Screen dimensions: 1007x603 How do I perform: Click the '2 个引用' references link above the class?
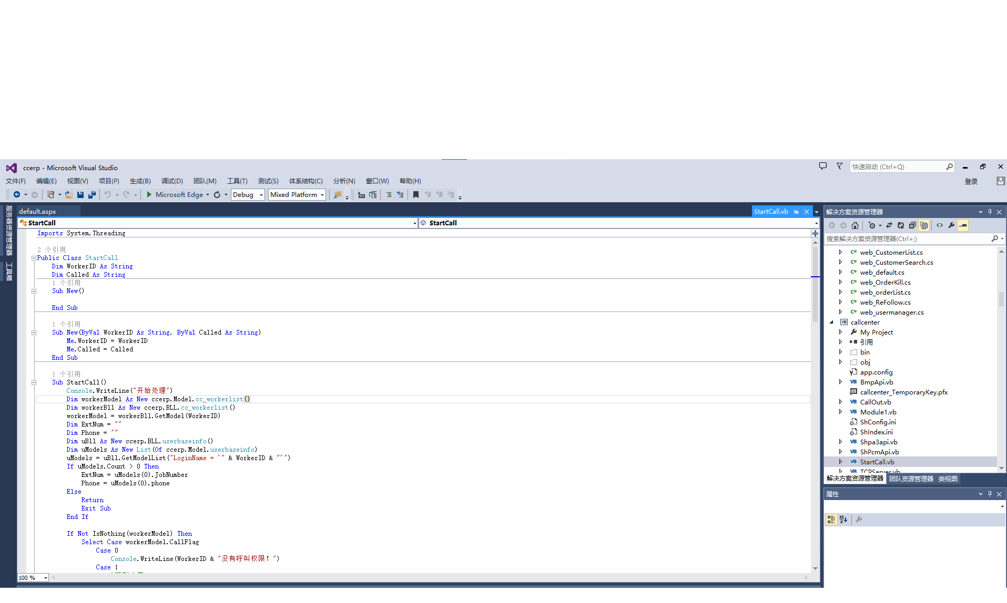pos(52,249)
